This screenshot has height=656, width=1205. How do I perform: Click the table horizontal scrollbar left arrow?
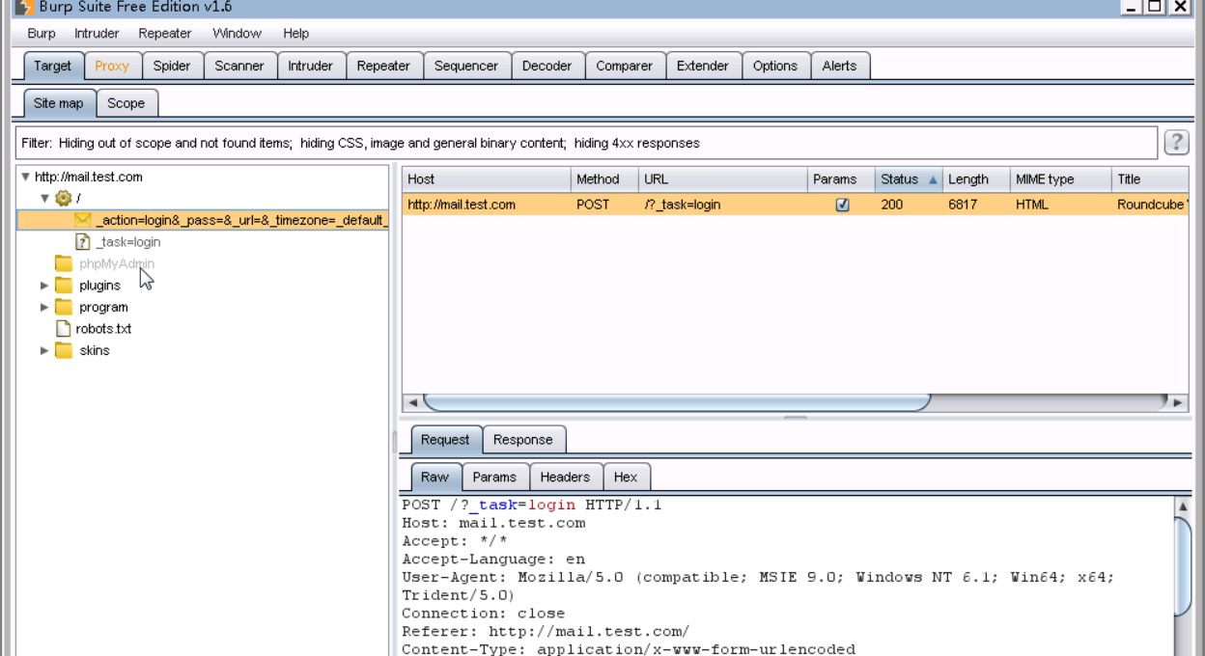[412, 402]
